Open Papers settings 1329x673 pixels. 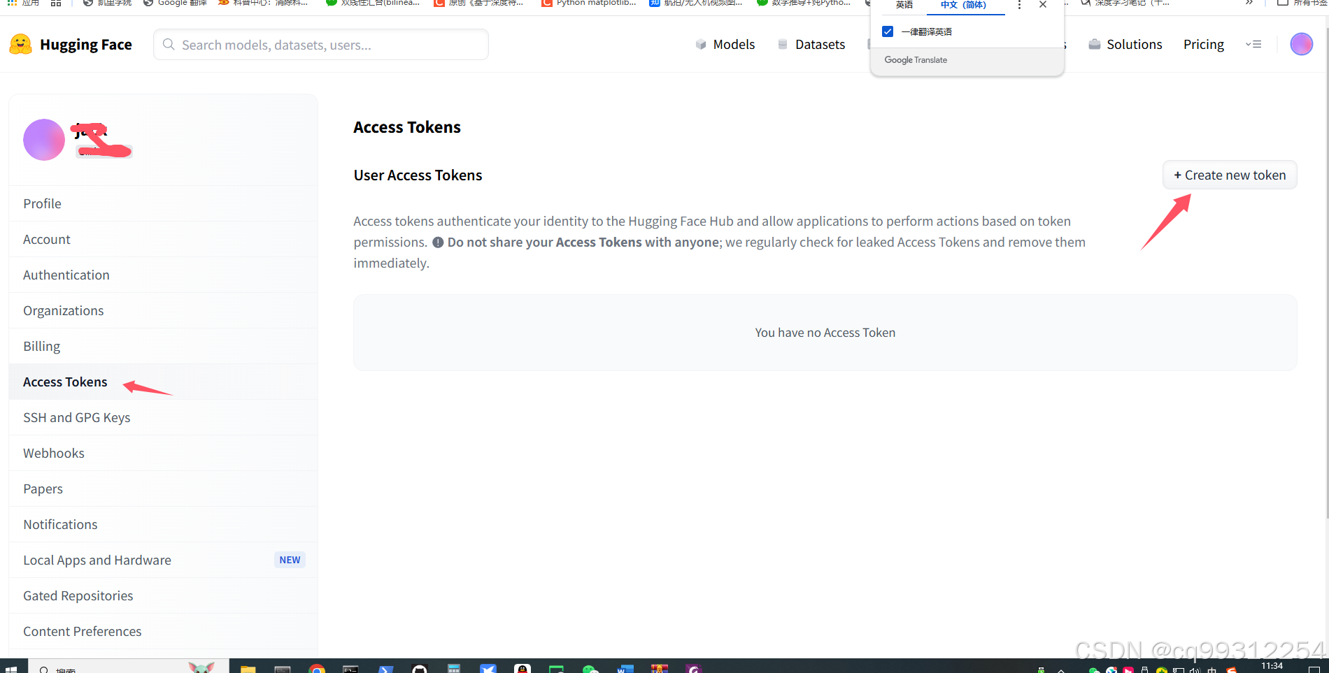click(163, 489)
